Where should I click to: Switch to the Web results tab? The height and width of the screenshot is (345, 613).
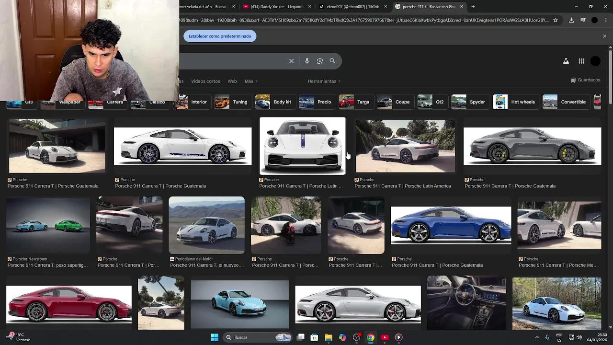(232, 81)
